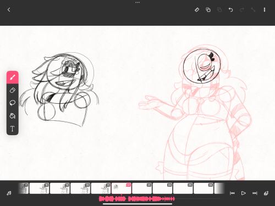Select the pink Brush tool

(13, 77)
